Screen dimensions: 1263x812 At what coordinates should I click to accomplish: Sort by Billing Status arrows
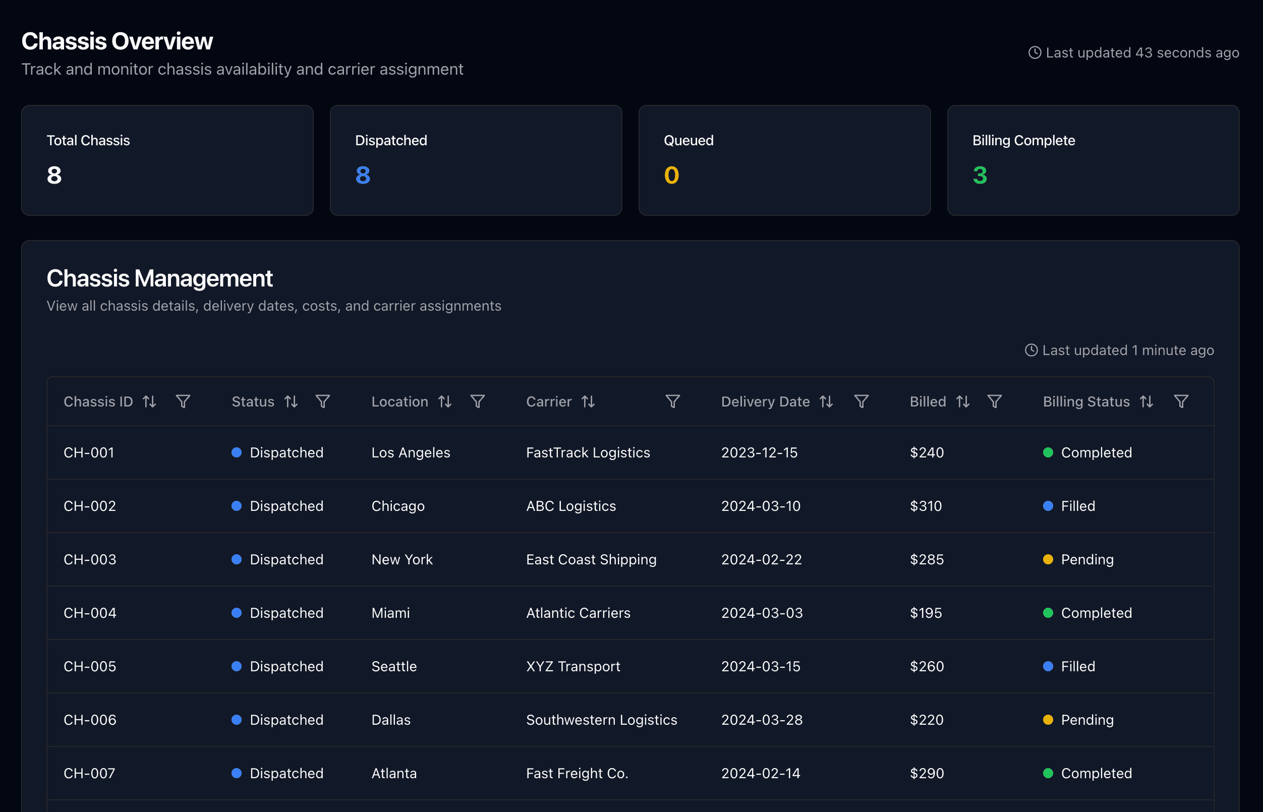click(1146, 402)
